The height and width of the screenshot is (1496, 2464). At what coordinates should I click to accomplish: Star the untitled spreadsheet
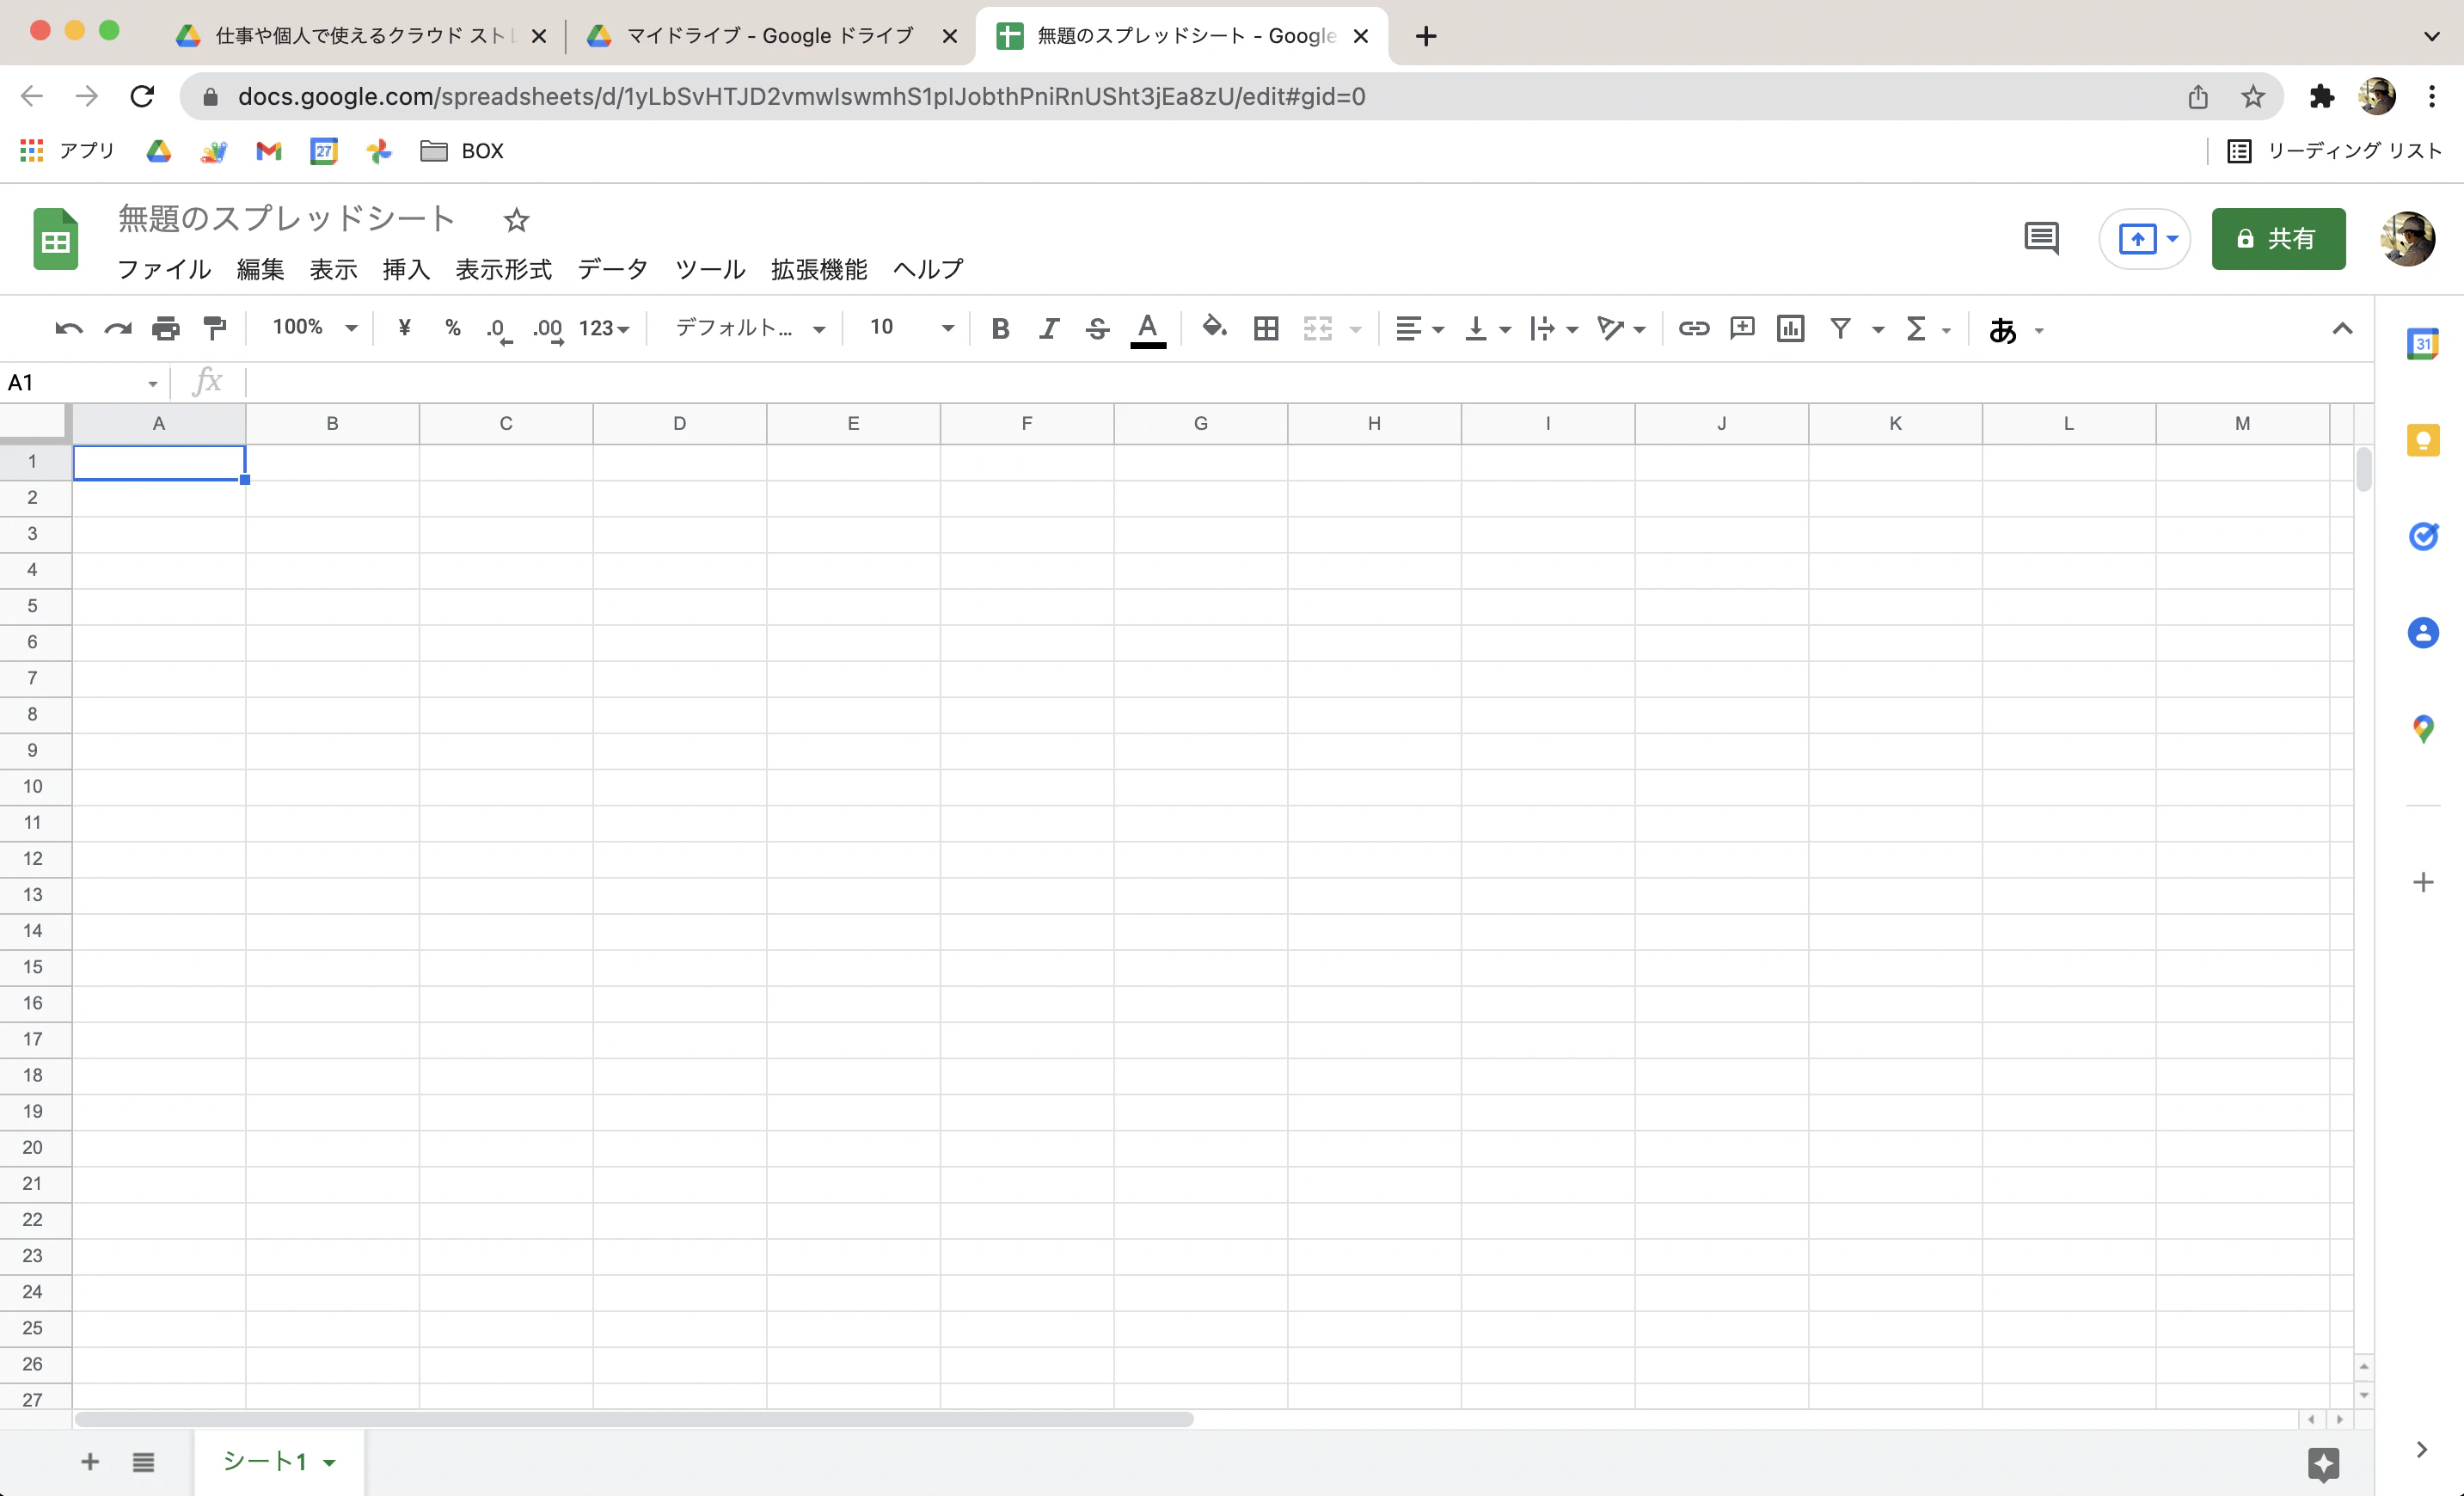pyautogui.click(x=516, y=219)
